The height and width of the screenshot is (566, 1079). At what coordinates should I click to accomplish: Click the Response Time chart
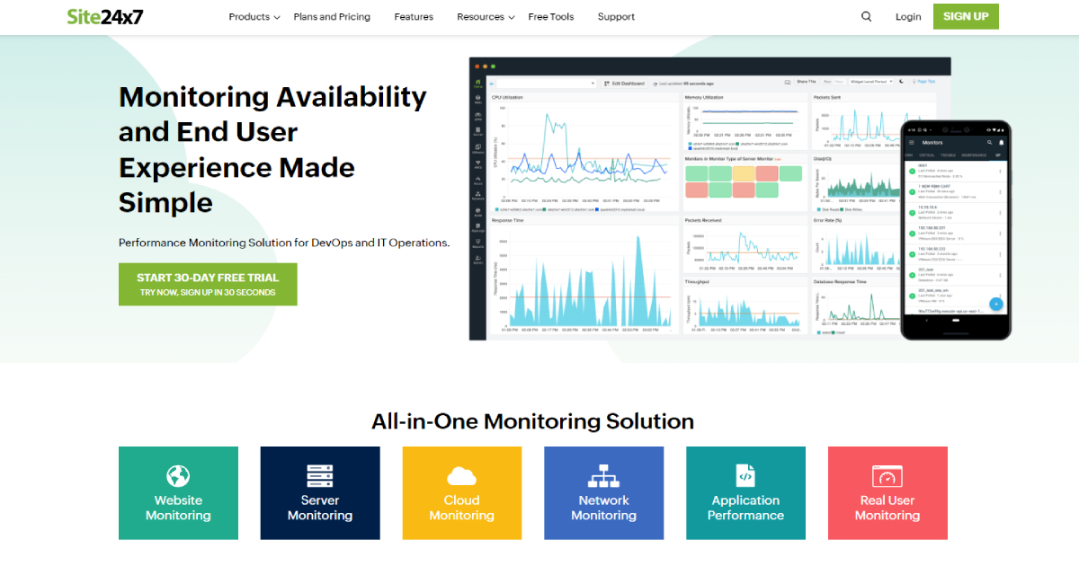tap(584, 275)
